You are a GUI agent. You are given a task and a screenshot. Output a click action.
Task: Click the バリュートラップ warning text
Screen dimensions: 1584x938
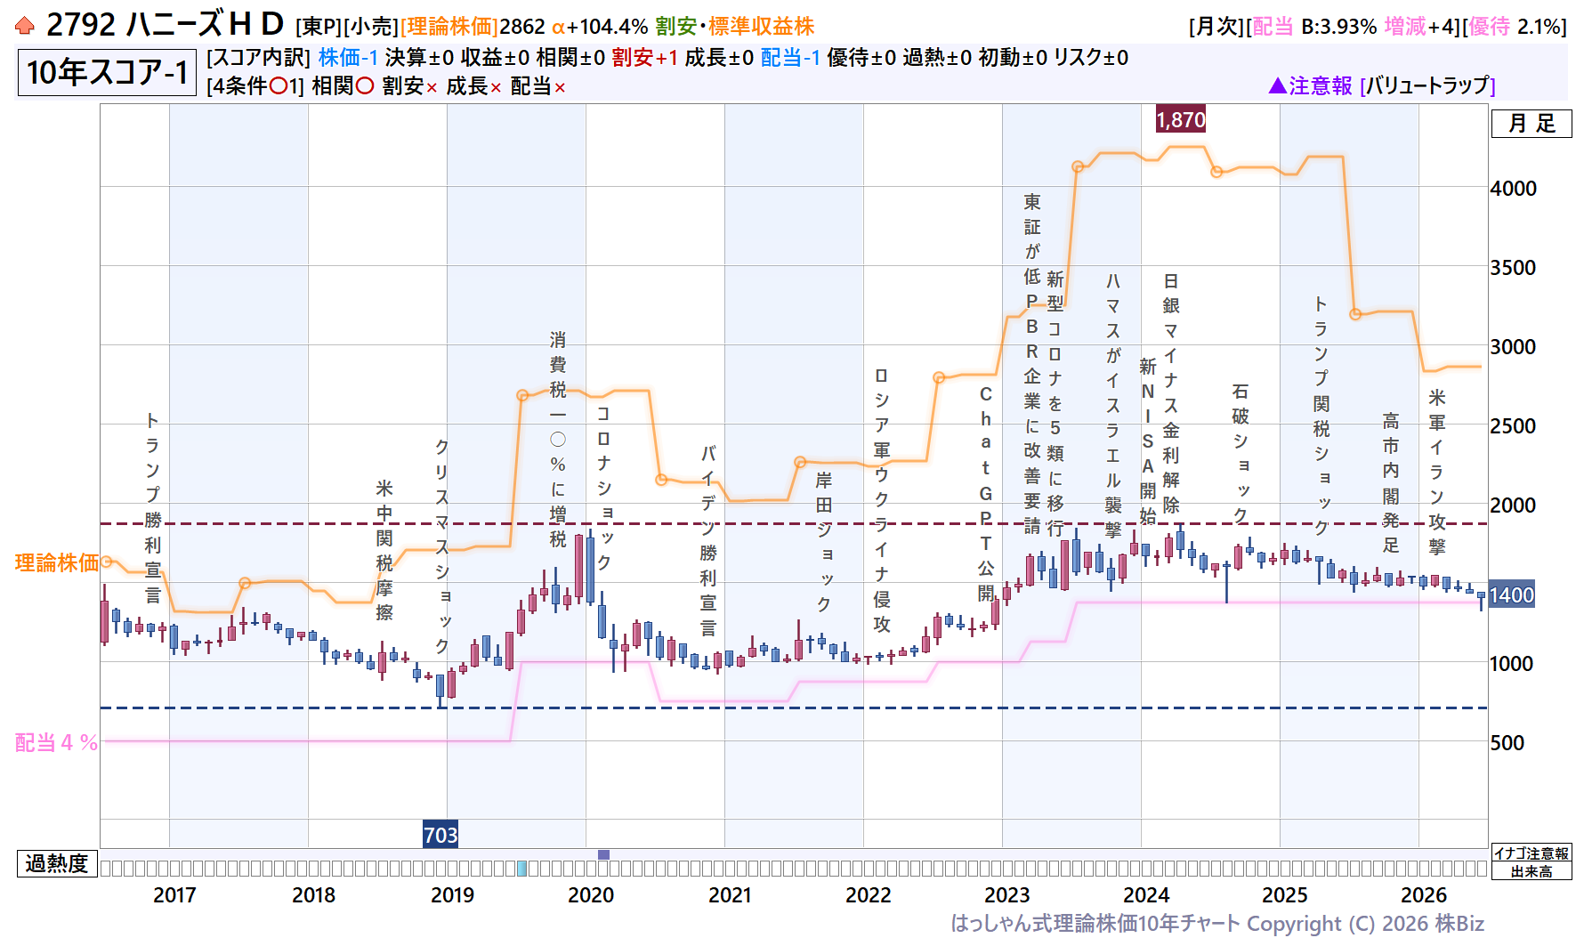coord(1427,85)
